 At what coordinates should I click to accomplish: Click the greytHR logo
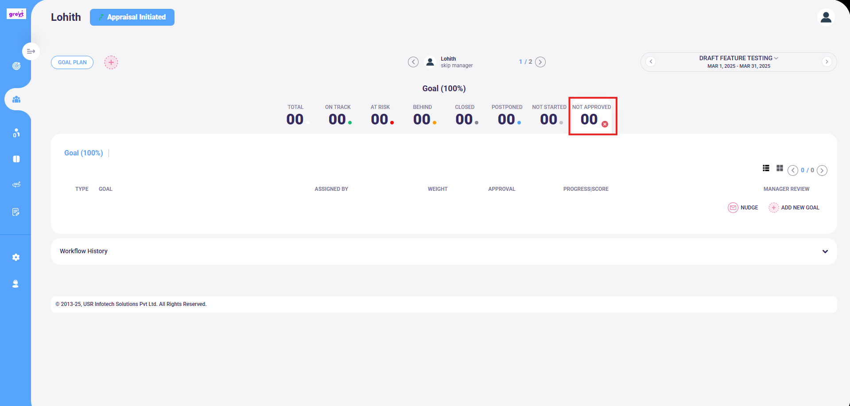tap(16, 14)
